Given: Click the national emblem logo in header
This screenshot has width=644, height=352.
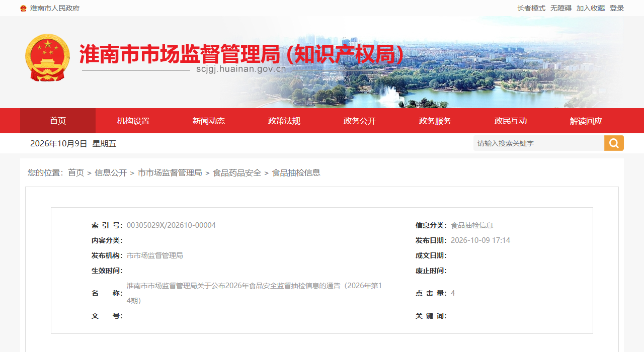Looking at the screenshot, I should [47, 57].
